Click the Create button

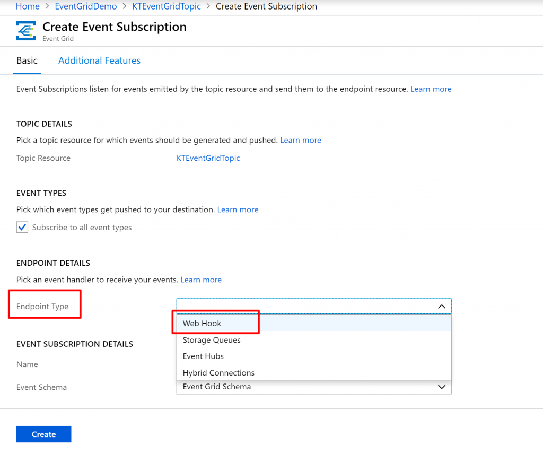[43, 434]
